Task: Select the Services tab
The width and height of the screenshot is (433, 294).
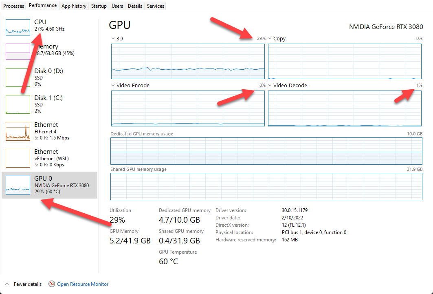Action: 155,6
